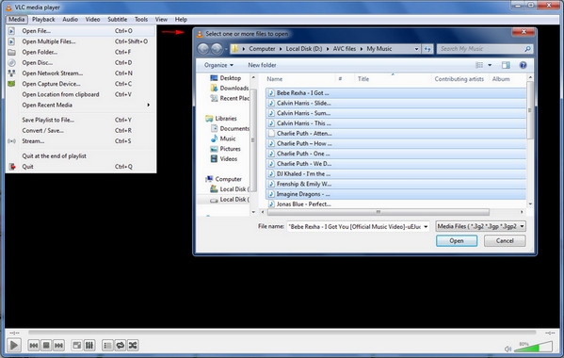564x358 pixels.
Task: Choose Open Capture Device... entry
Action: pos(81,84)
